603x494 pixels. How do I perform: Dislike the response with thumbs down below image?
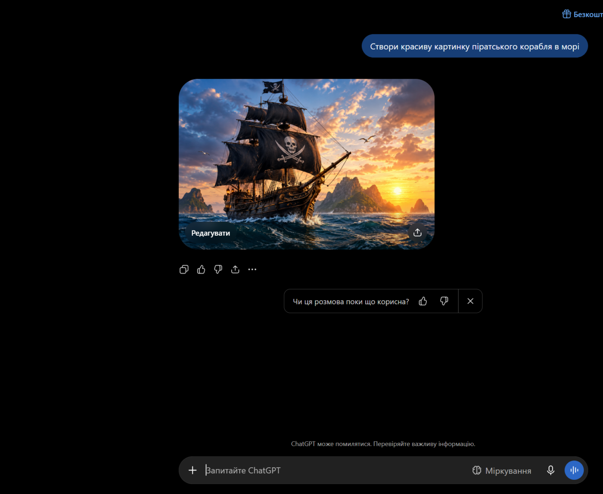tap(218, 270)
